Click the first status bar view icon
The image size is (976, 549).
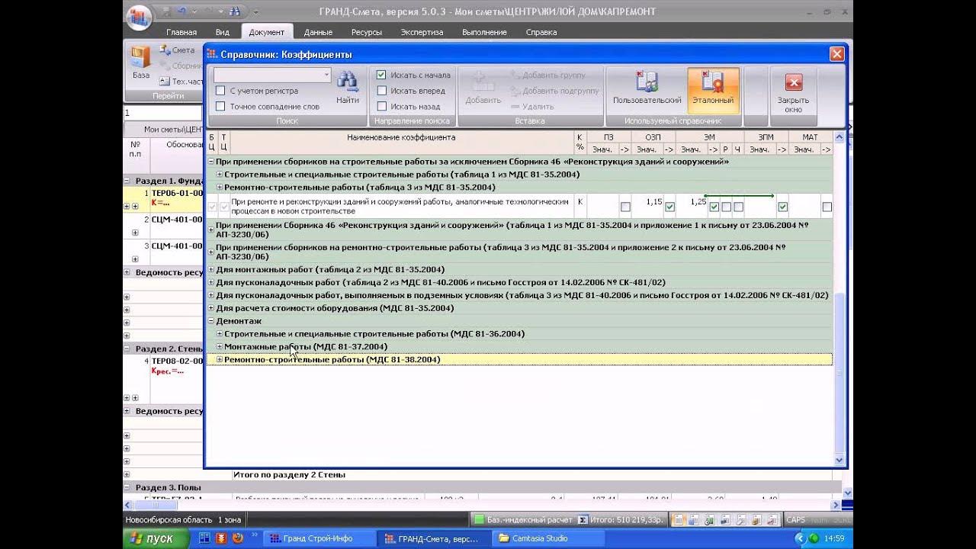(x=679, y=520)
